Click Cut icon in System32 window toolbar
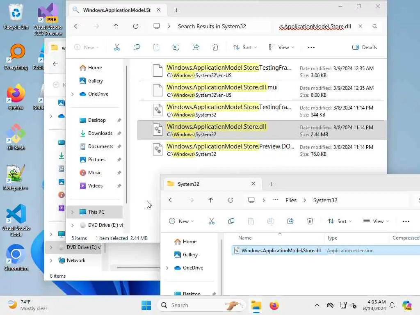 [211, 221]
